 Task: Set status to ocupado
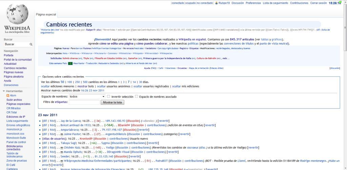(x=190, y=3)
